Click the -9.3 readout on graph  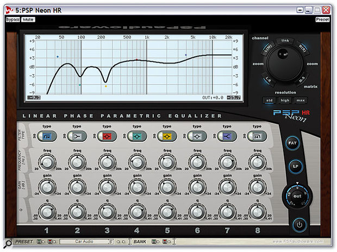[34, 98]
